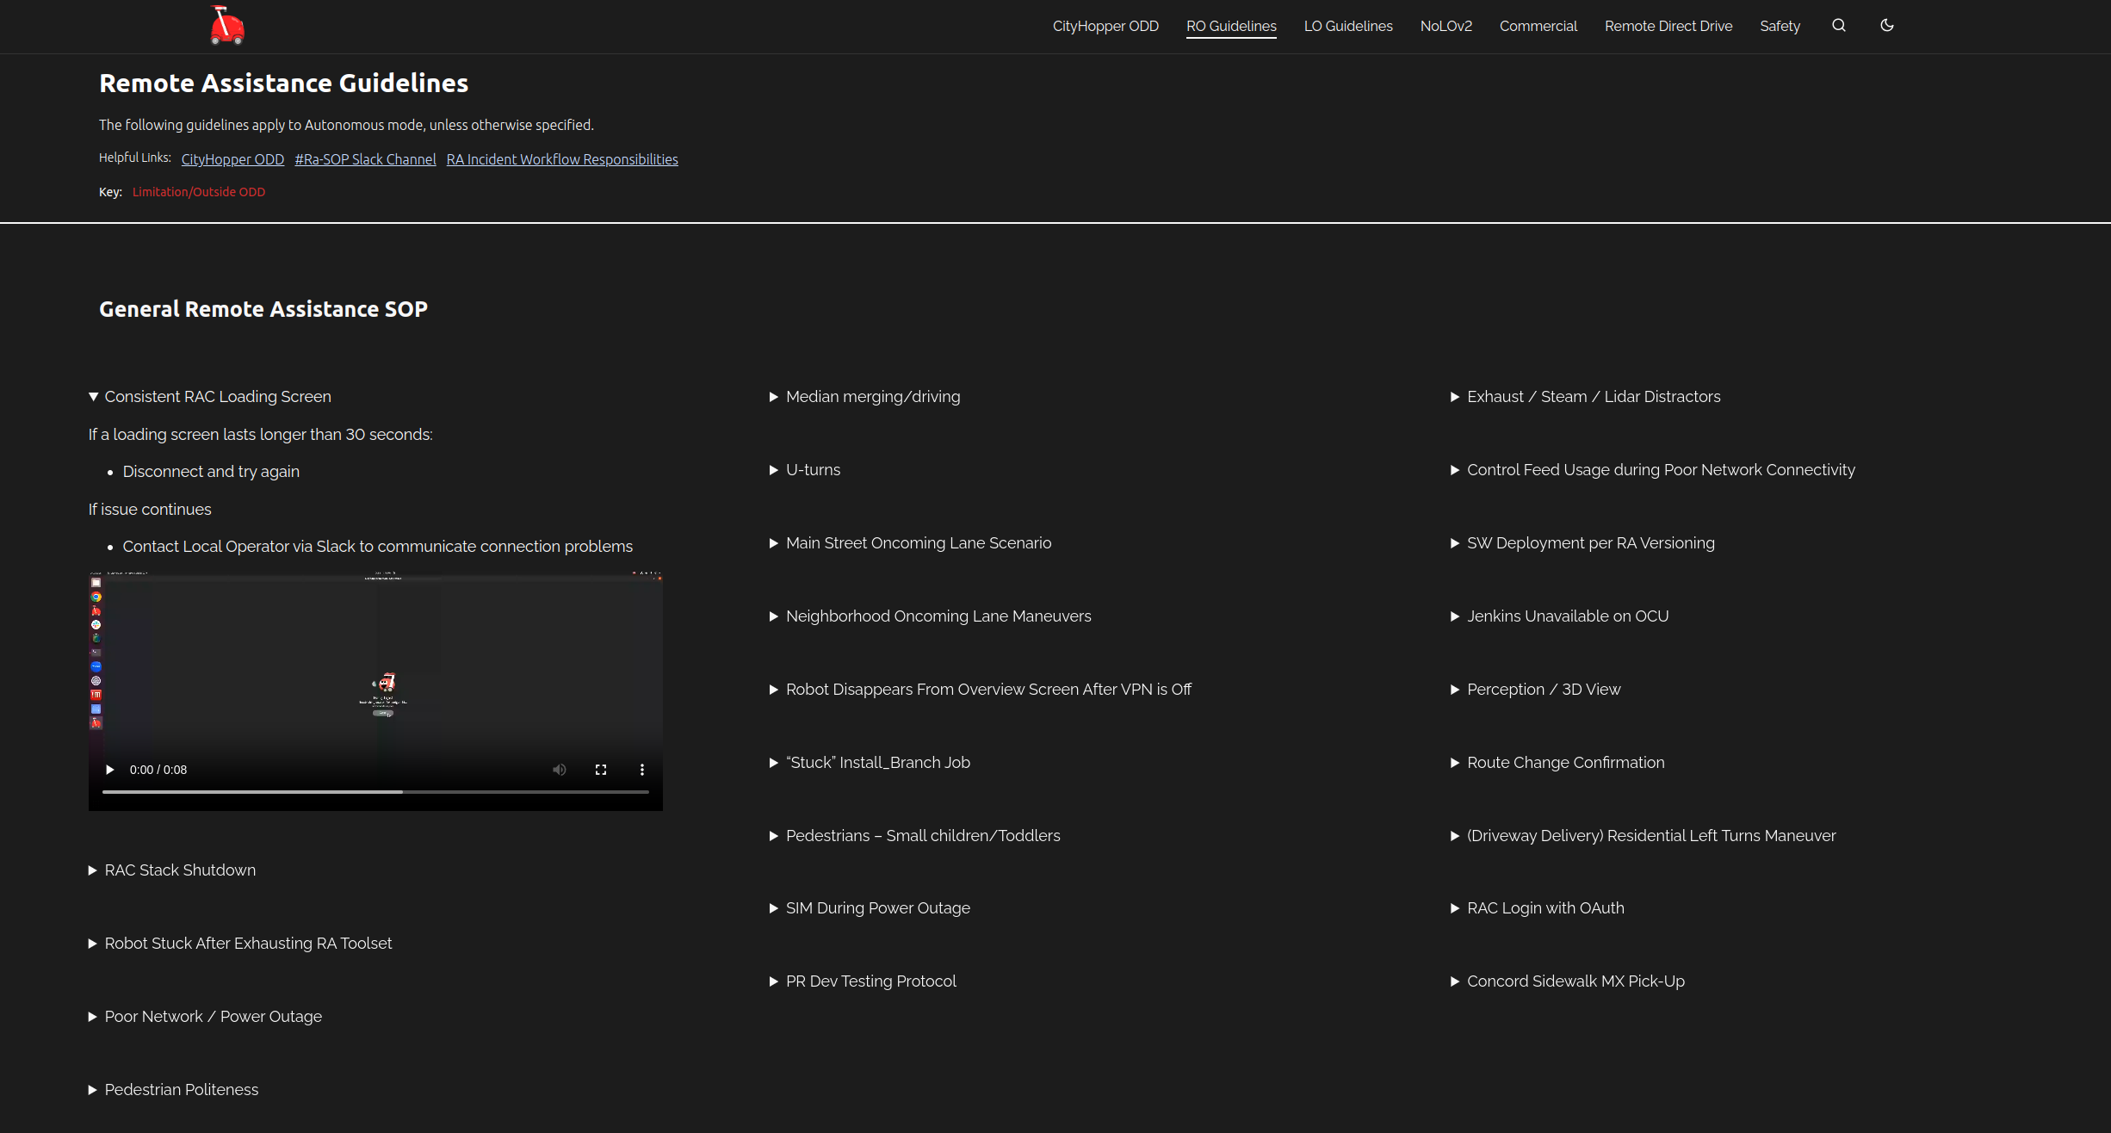Viewport: 2111px width, 1133px height.
Task: Expand Jenkins Unavailable on OCU
Action: [x=1567, y=616]
